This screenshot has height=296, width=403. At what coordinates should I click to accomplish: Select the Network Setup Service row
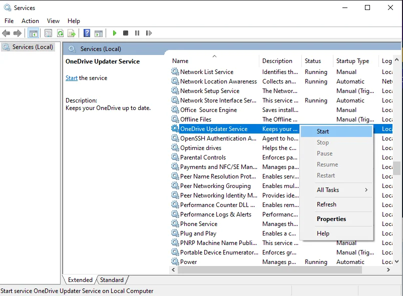point(282,91)
